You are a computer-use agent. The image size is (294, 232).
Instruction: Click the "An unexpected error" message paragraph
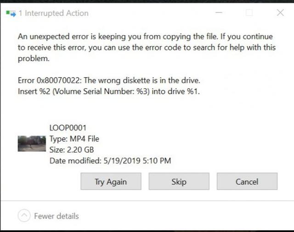click(x=145, y=47)
